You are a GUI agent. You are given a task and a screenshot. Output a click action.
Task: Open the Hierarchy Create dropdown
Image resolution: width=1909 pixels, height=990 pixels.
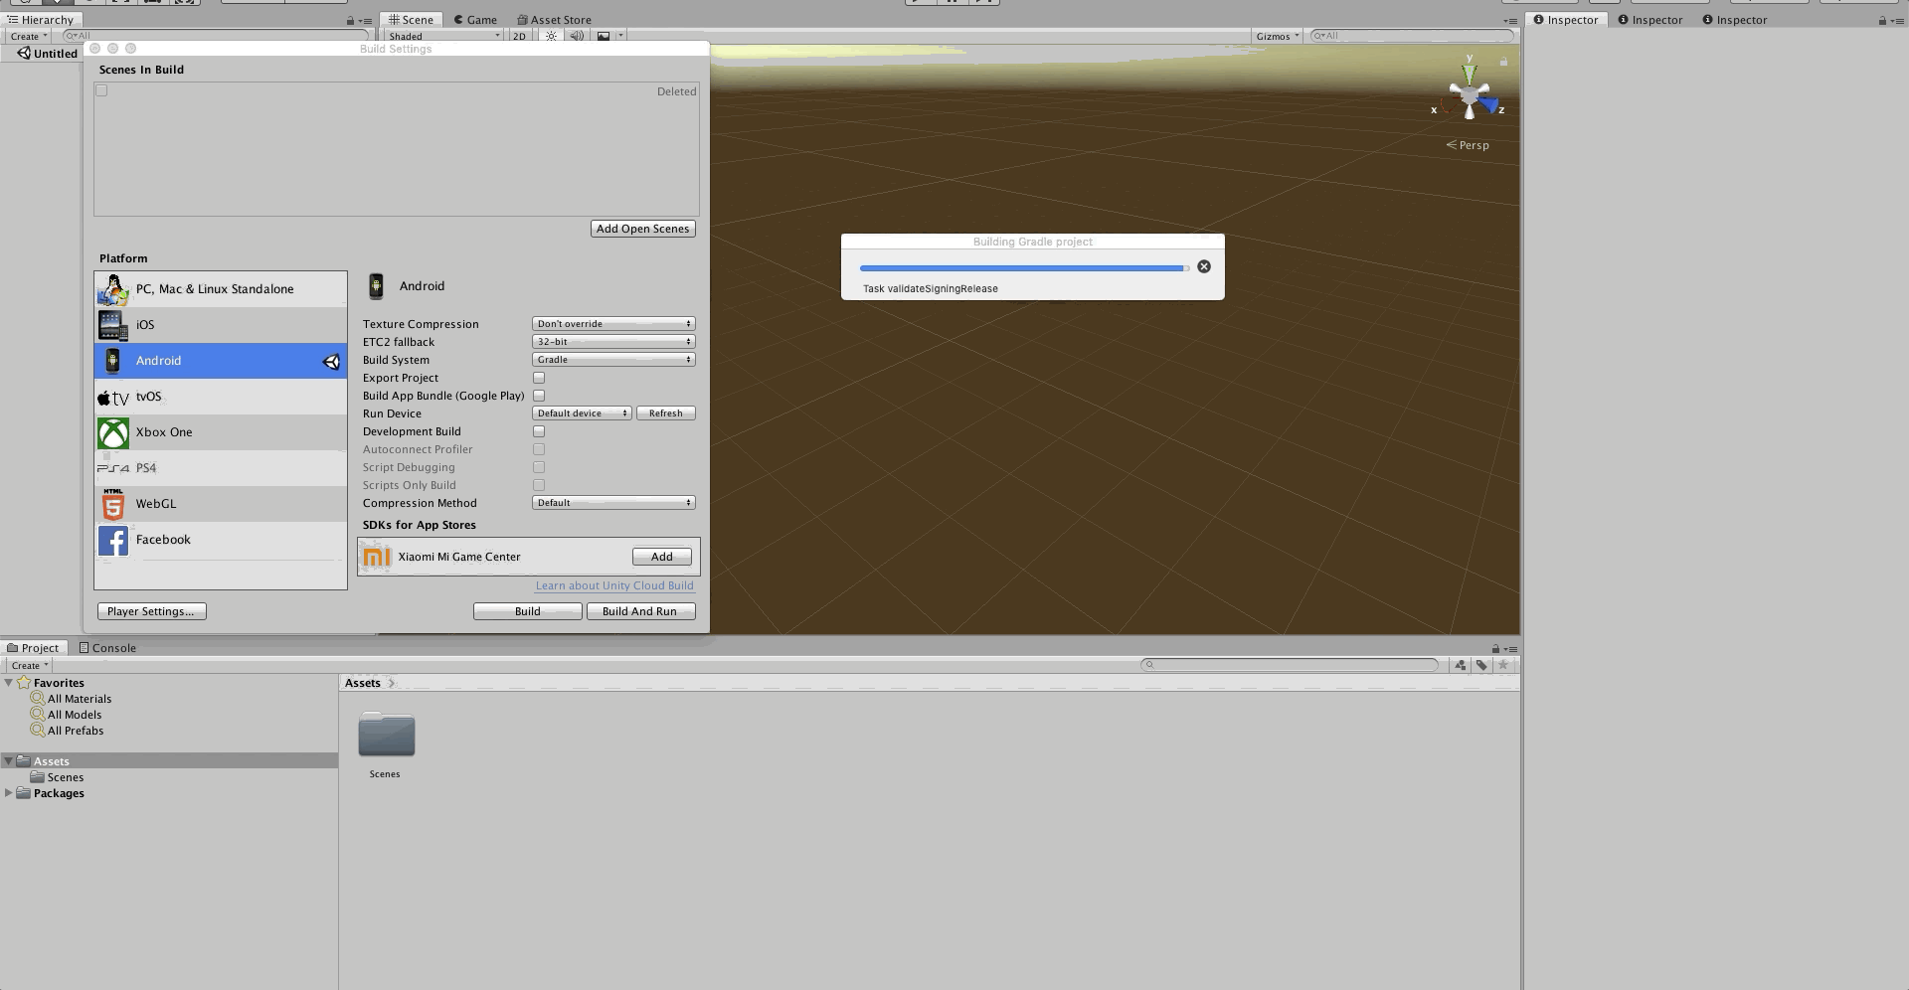point(29,36)
